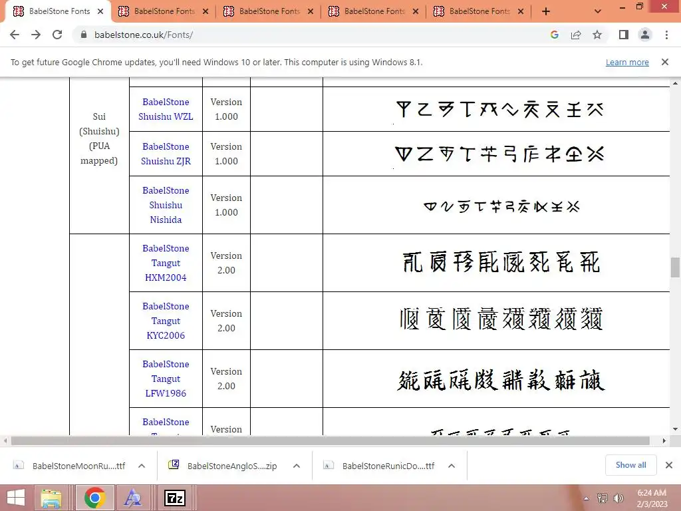681x511 pixels.
Task: Follow the Learn more link
Action: pyautogui.click(x=627, y=63)
